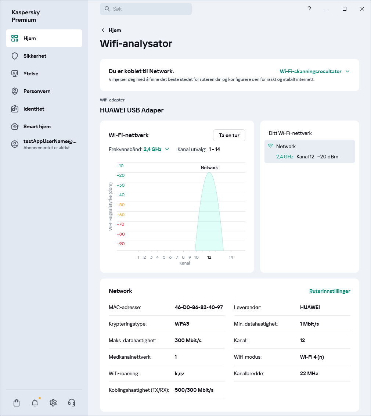Go to Ytelse in the sidebar

tap(31, 73)
